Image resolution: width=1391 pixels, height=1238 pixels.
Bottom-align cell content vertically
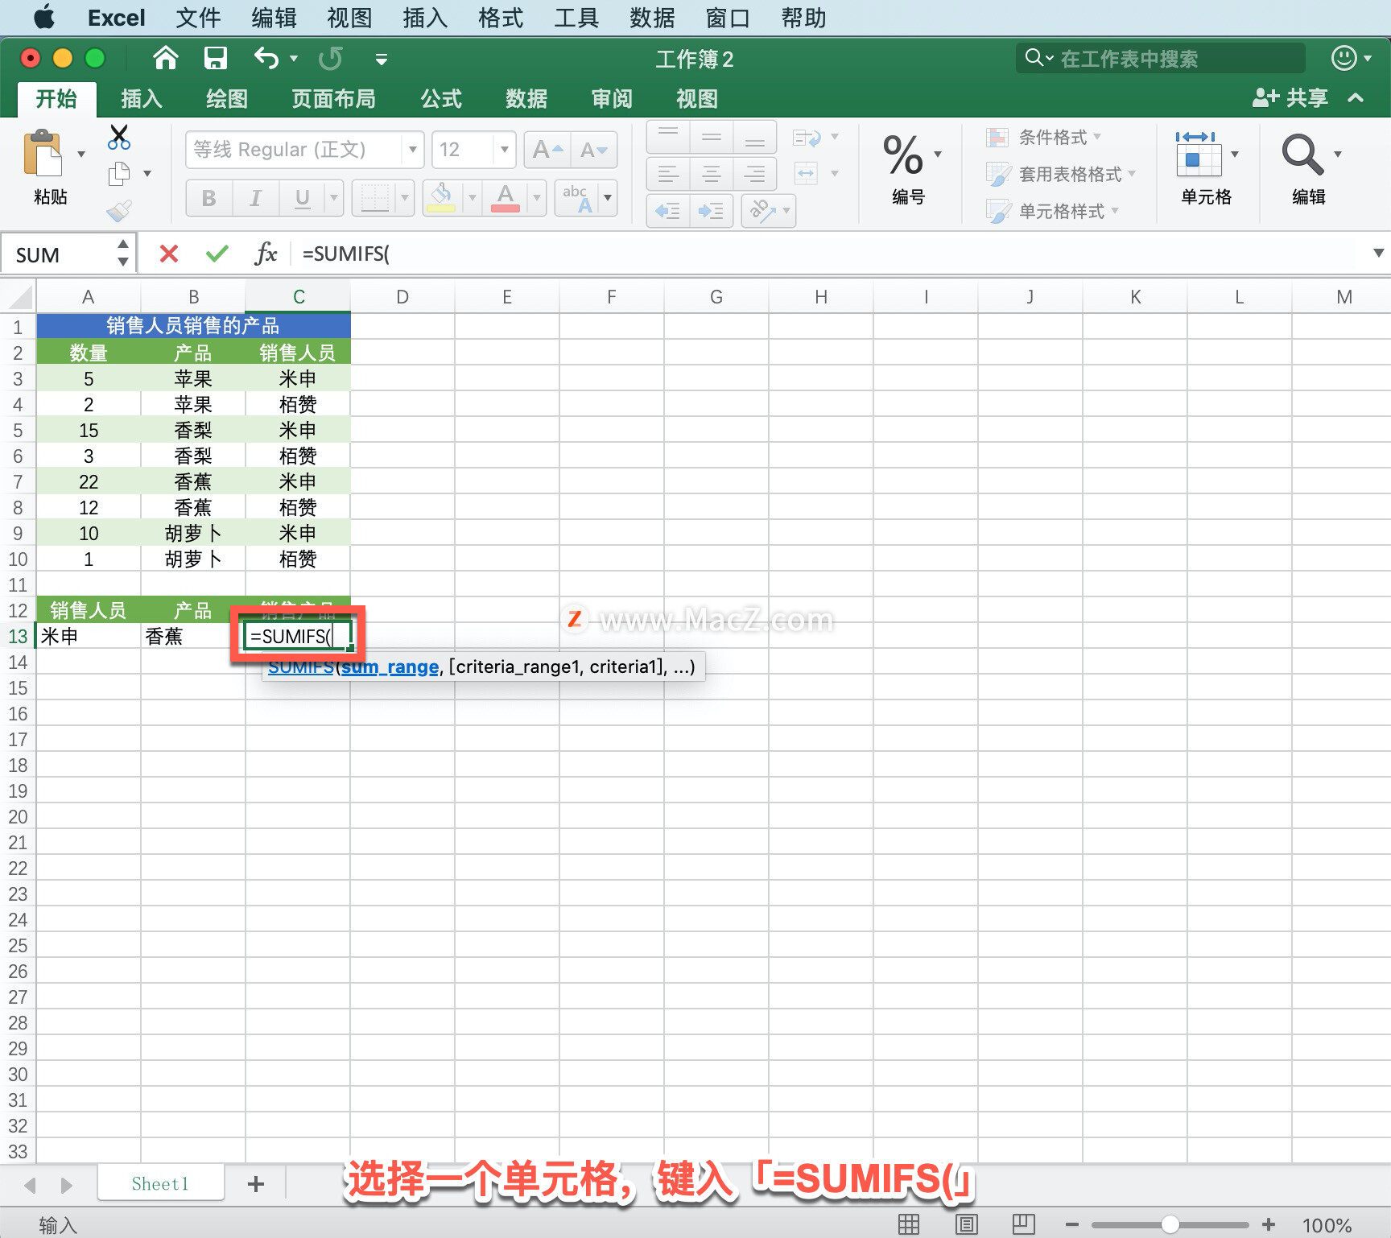point(755,137)
